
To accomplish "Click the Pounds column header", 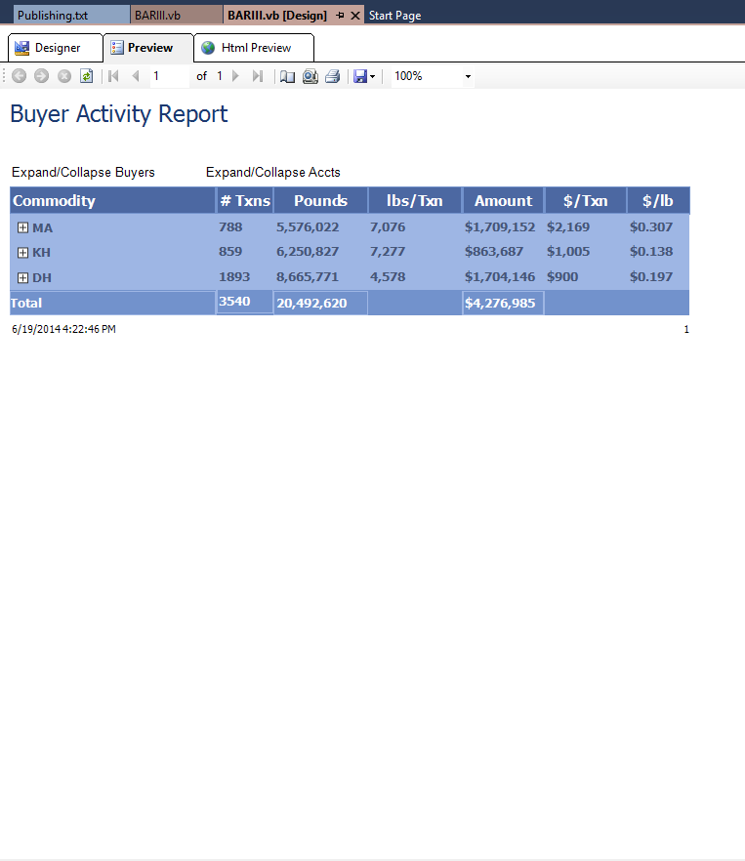I will click(321, 200).
